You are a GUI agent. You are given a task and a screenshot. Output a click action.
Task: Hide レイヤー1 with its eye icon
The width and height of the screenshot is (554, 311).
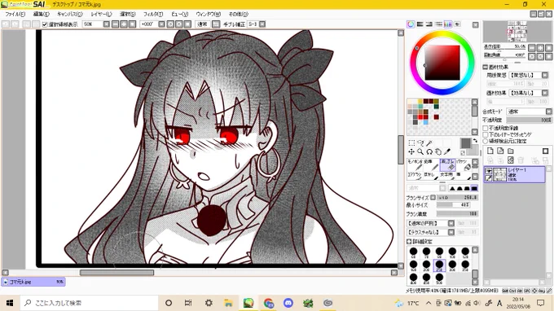pyautogui.click(x=489, y=171)
